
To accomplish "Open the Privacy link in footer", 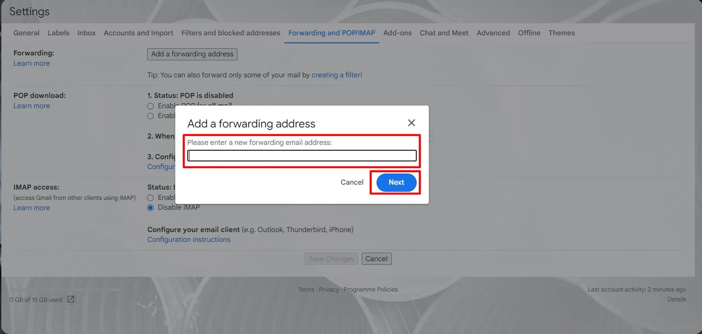I will (x=329, y=290).
